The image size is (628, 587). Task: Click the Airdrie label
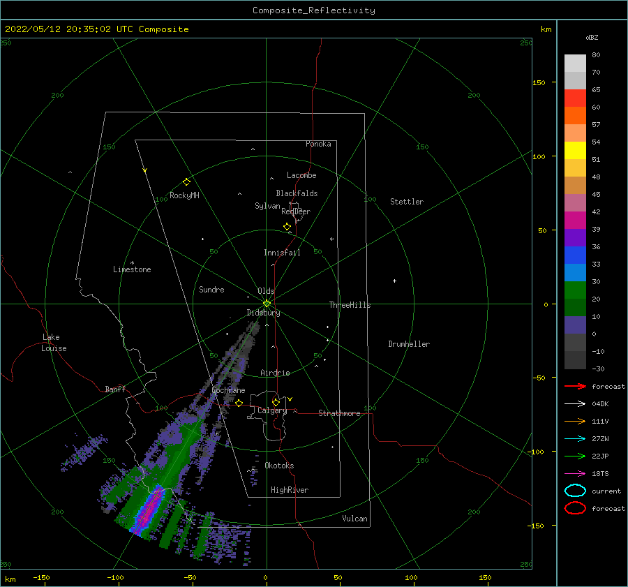click(x=275, y=373)
